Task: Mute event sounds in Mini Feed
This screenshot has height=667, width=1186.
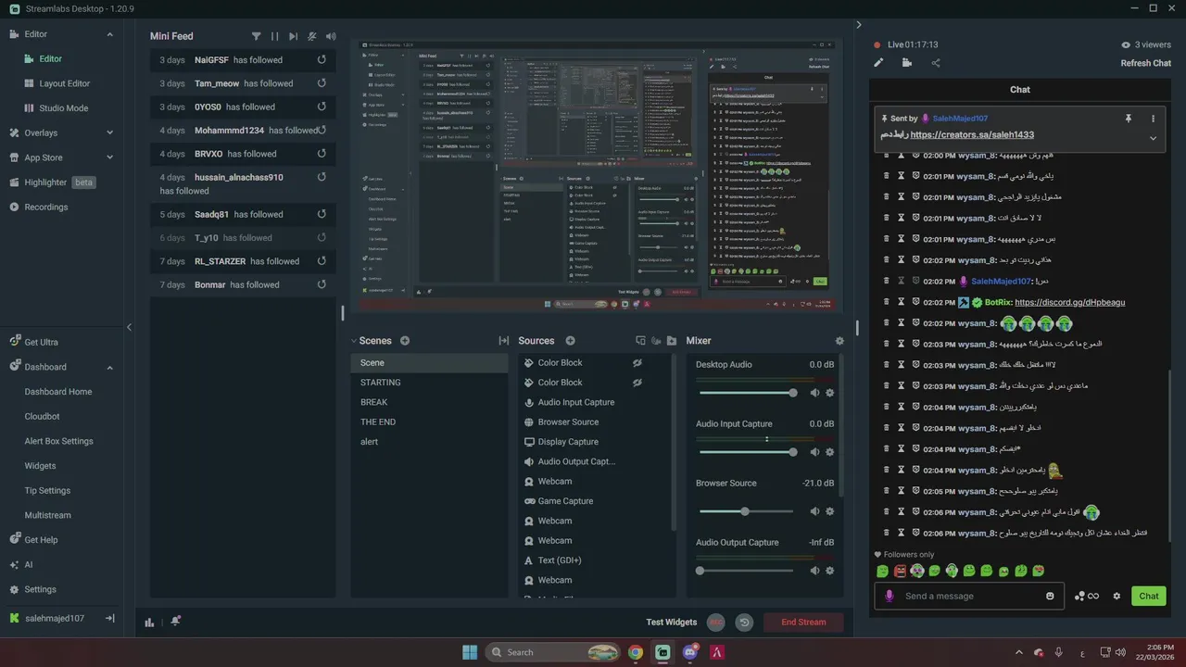Action: point(331,36)
